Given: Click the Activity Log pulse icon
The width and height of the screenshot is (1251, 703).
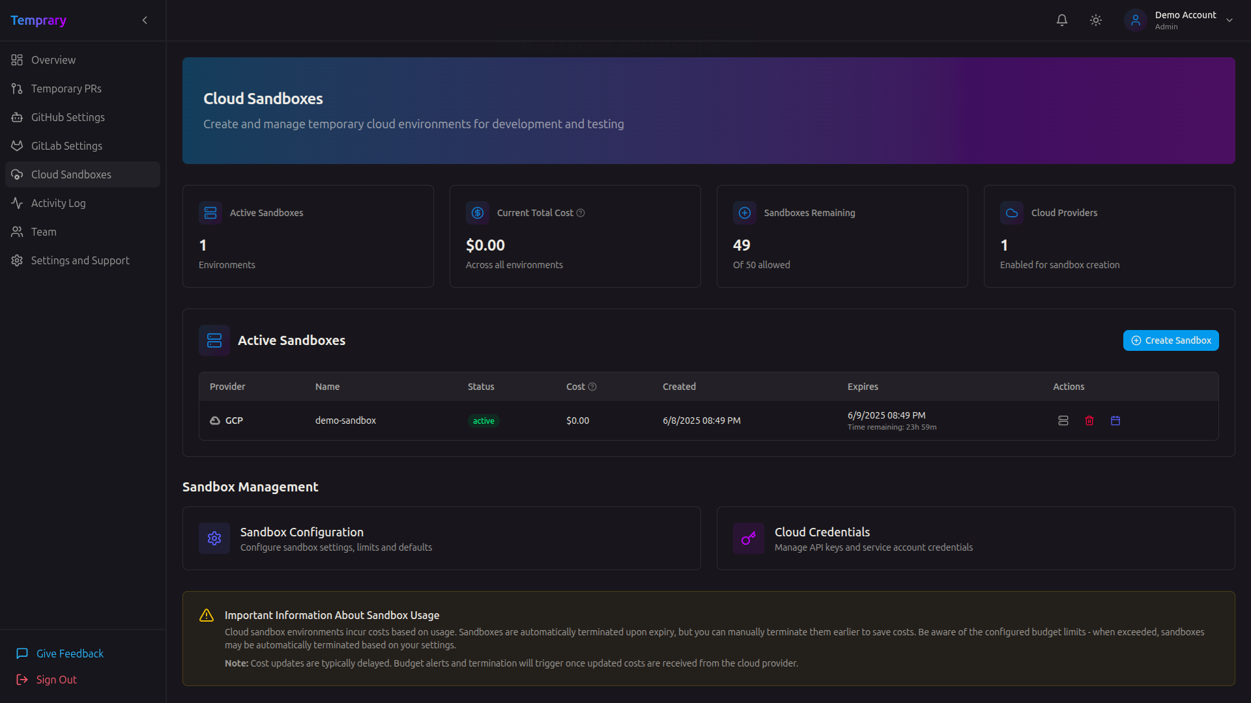Looking at the screenshot, I should click(x=17, y=203).
